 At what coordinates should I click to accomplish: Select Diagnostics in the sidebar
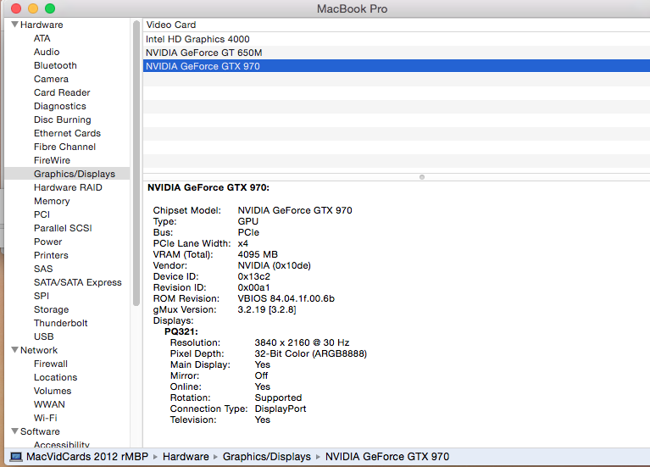59,106
